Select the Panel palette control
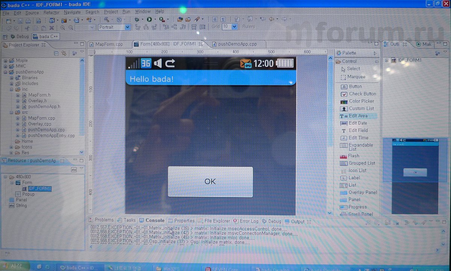The height and width of the screenshot is (271, 451). click(x=350, y=200)
